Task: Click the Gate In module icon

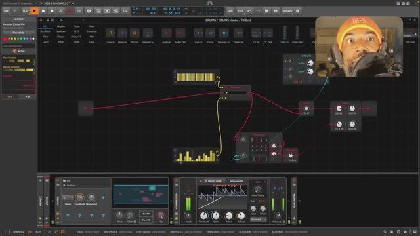Action: [110, 33]
